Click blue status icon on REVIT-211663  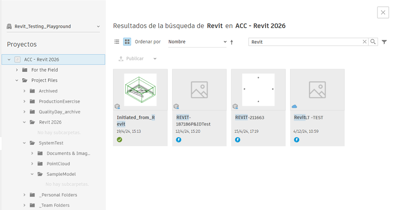(238, 140)
